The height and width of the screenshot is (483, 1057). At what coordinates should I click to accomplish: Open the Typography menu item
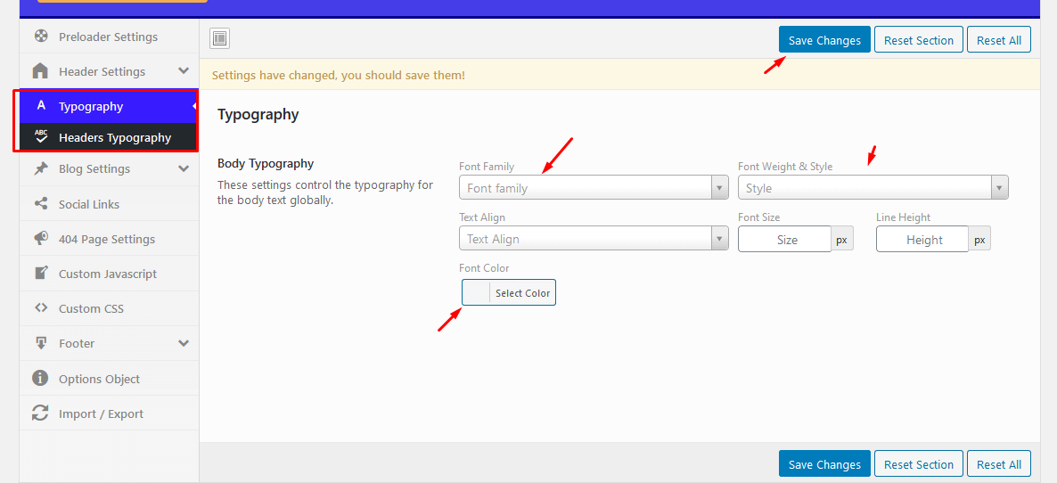[x=91, y=106]
